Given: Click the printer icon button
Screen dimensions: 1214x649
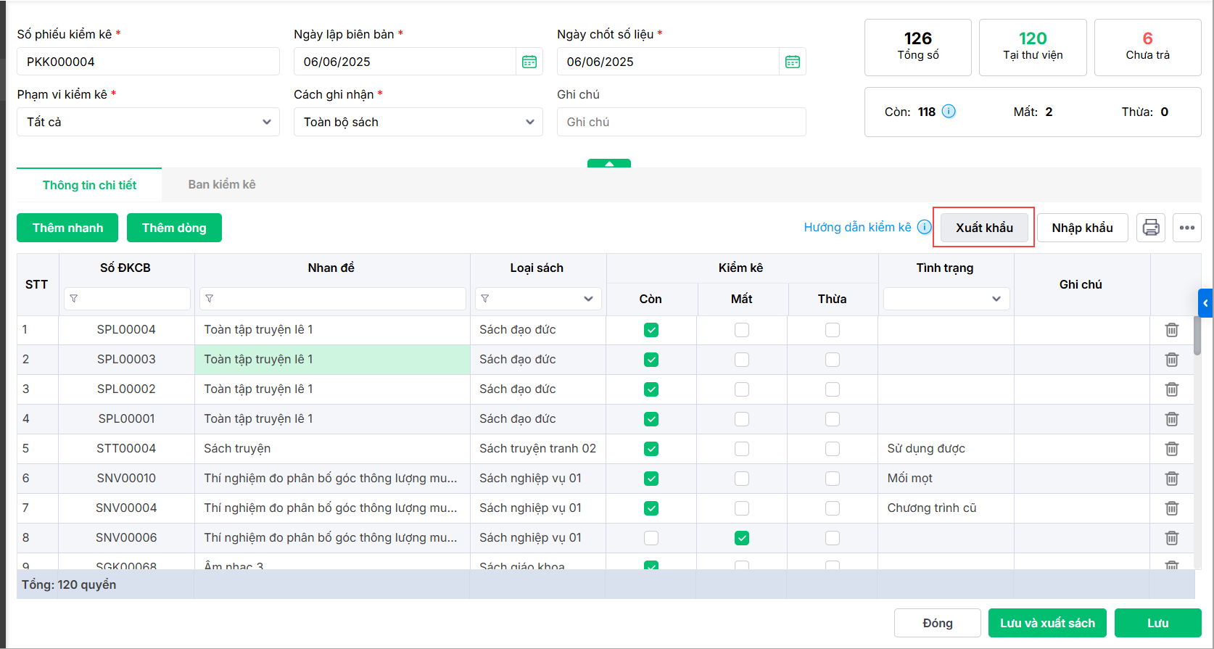Looking at the screenshot, I should [1151, 228].
